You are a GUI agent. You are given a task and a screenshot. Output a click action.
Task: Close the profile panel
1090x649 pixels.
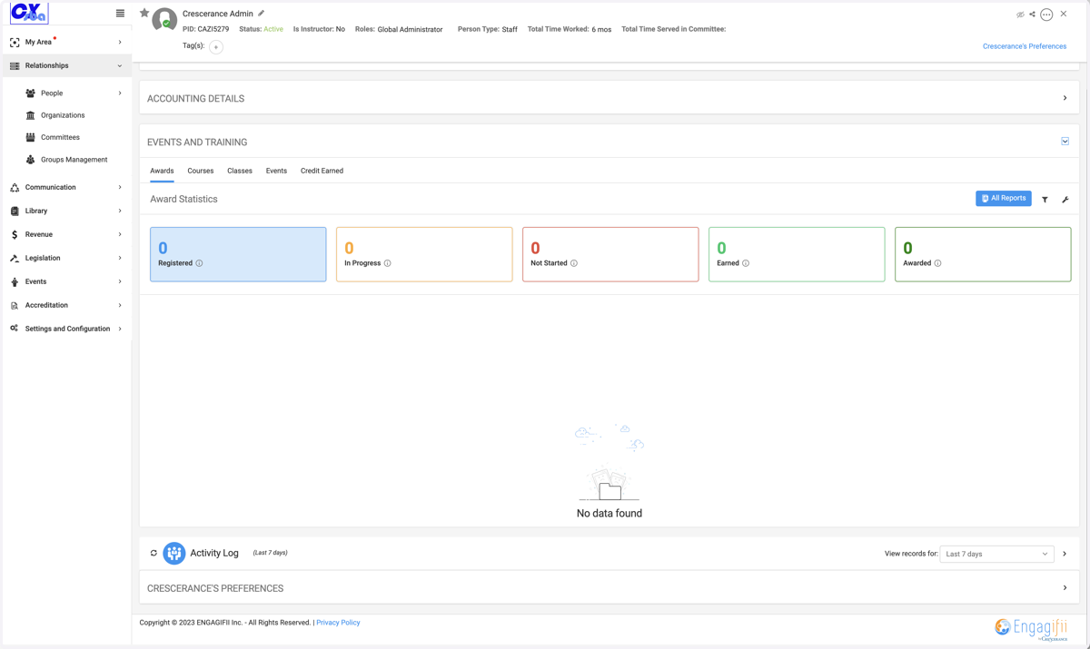click(x=1064, y=14)
